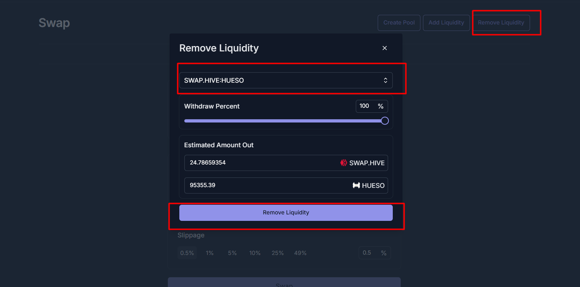The width and height of the screenshot is (580, 287).
Task: Click the HUESO token logo icon
Action: [x=356, y=186]
